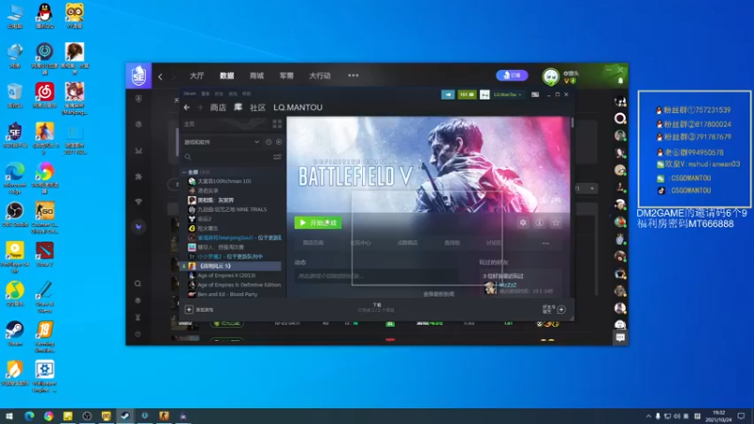Open 5E chat message icon
The width and height of the screenshot is (754, 424).
tap(620, 338)
